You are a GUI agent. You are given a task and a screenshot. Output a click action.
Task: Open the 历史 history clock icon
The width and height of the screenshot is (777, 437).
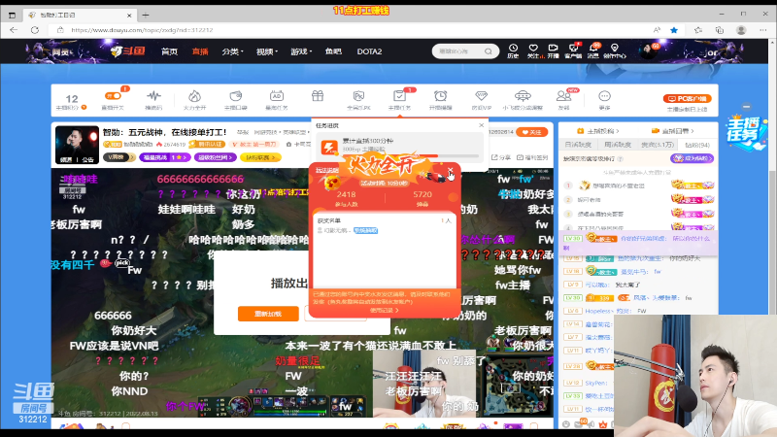[513, 48]
